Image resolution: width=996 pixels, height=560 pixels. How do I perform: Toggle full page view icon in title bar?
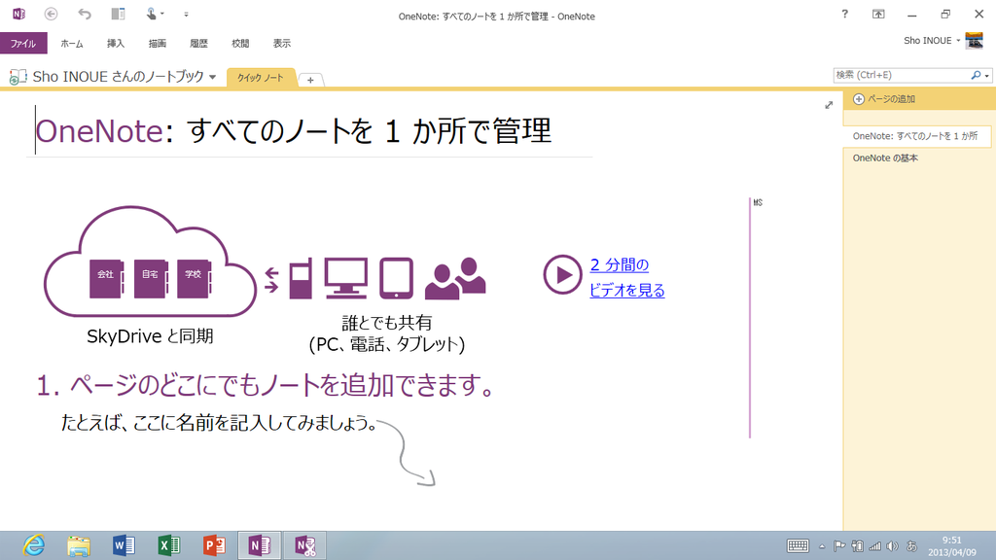pos(878,14)
